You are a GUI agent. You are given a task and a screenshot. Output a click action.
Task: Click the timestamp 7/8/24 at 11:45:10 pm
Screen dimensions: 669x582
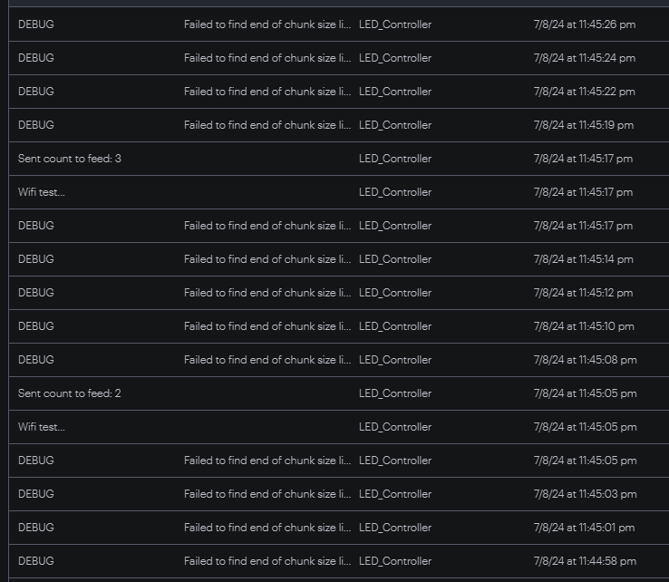click(x=584, y=326)
